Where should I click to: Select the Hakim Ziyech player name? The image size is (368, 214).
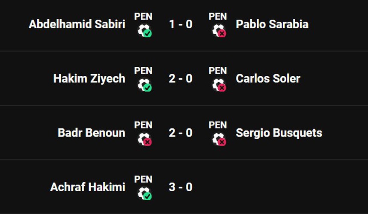click(89, 79)
